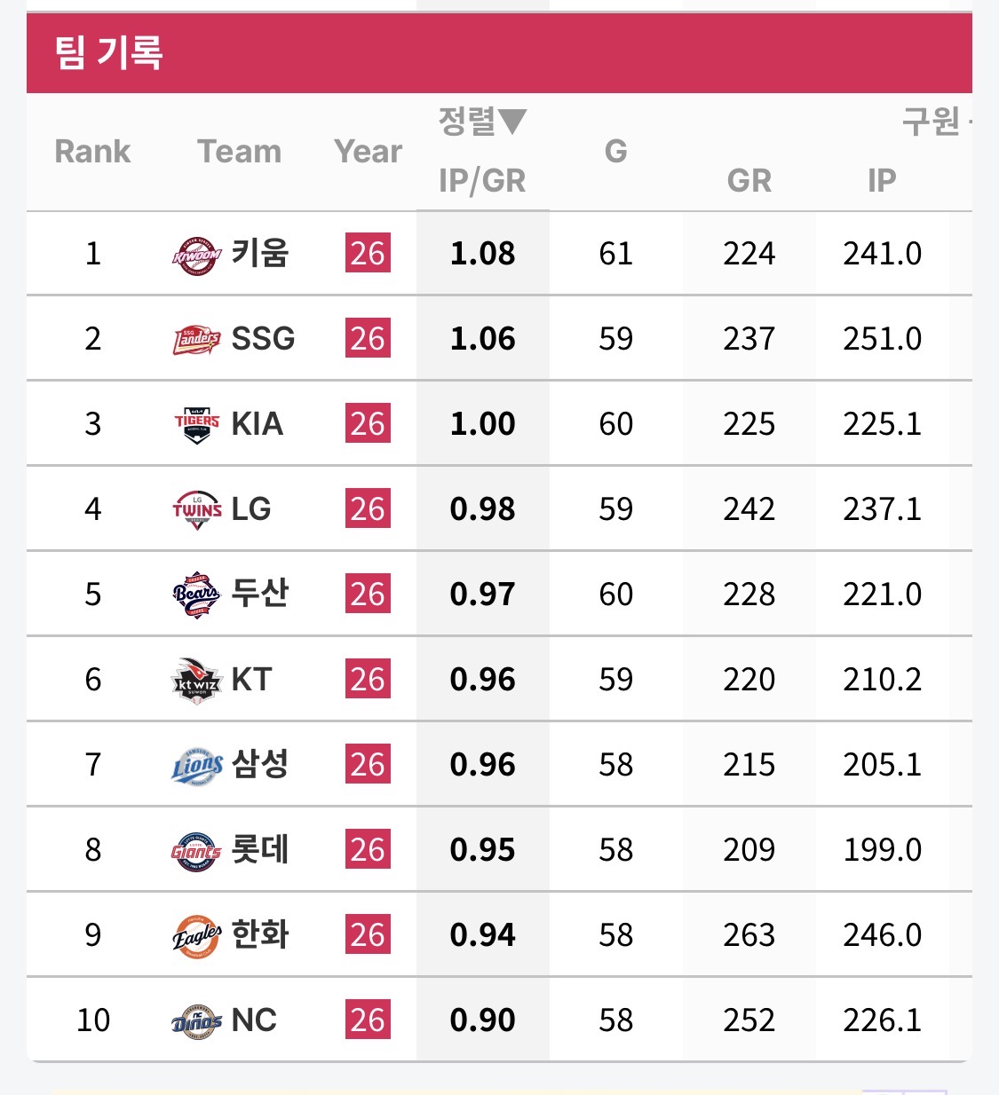Open the 한화 team name link

click(260, 934)
